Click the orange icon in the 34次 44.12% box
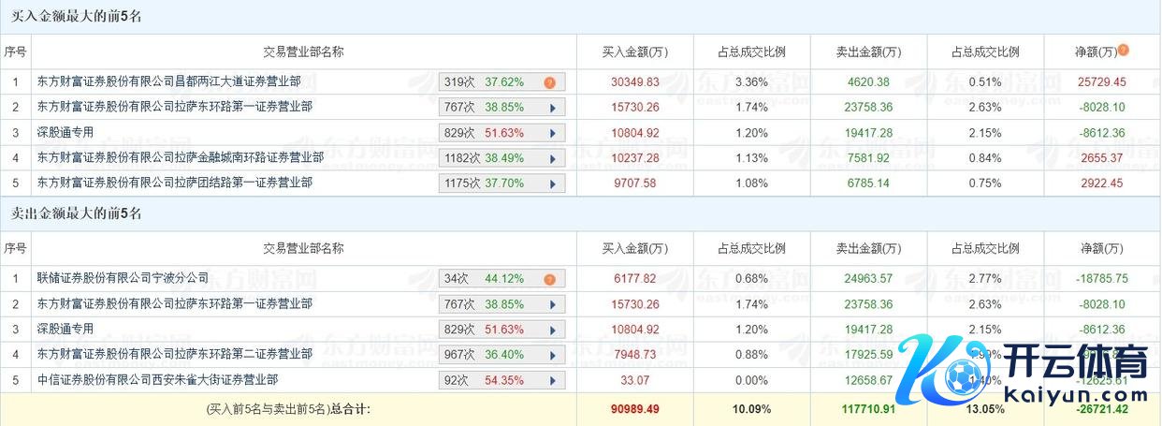This screenshot has width=1162, height=426. pos(550,279)
